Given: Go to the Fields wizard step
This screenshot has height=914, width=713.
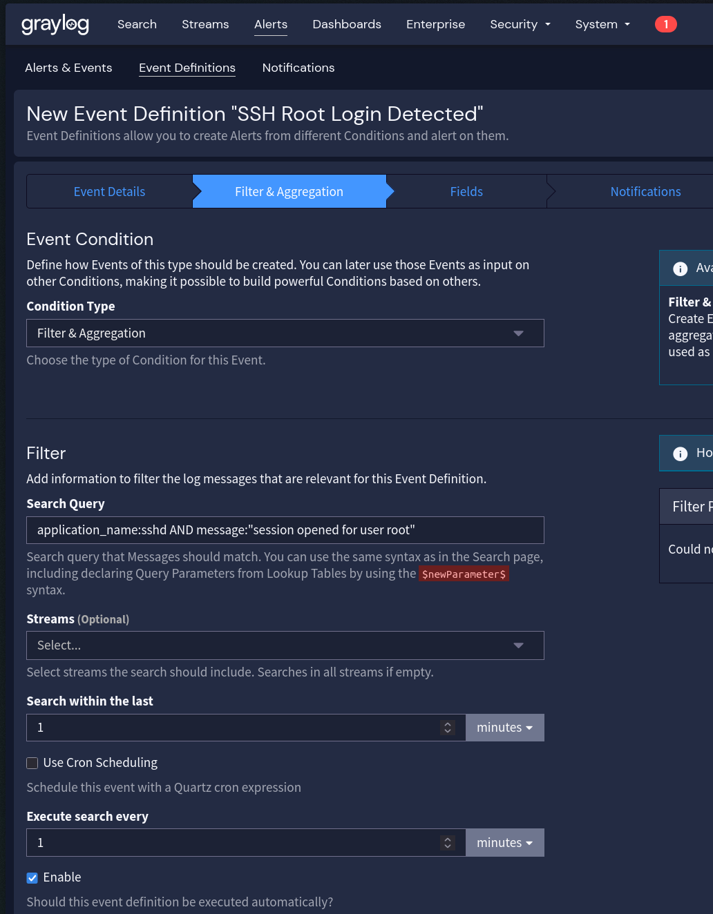Looking at the screenshot, I should [466, 192].
